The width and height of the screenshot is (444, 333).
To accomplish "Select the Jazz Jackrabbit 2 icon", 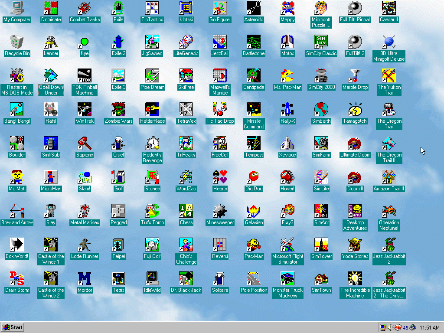I will coord(389,245).
